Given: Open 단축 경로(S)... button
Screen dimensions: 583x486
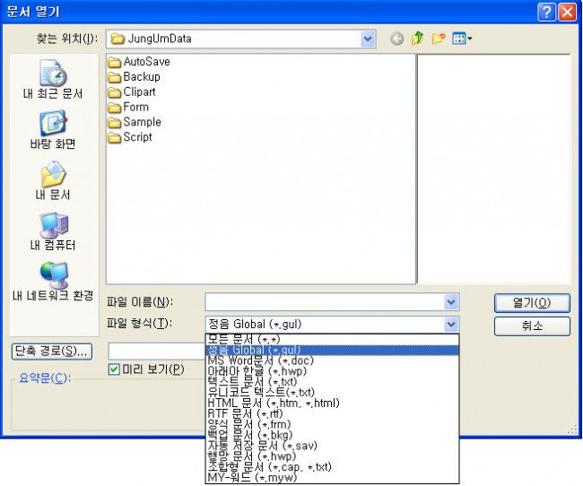Looking at the screenshot, I should 52,351.
